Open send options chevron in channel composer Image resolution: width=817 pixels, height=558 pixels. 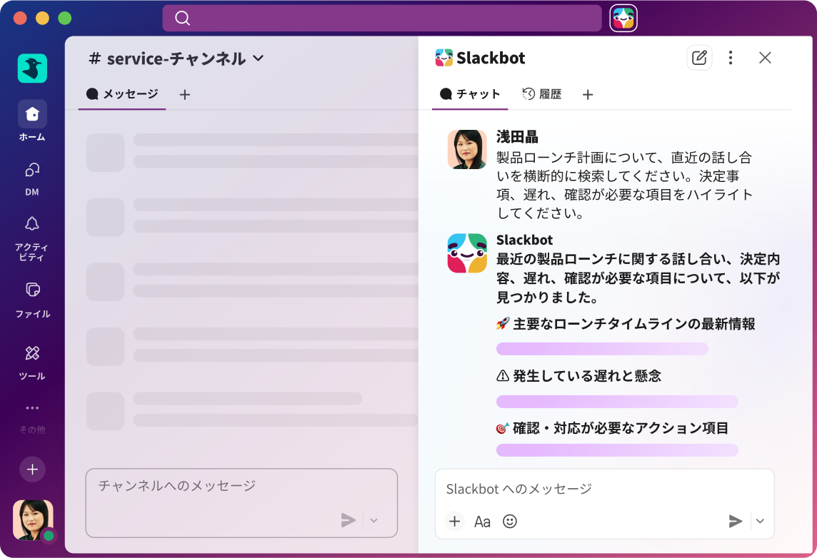pos(374,520)
